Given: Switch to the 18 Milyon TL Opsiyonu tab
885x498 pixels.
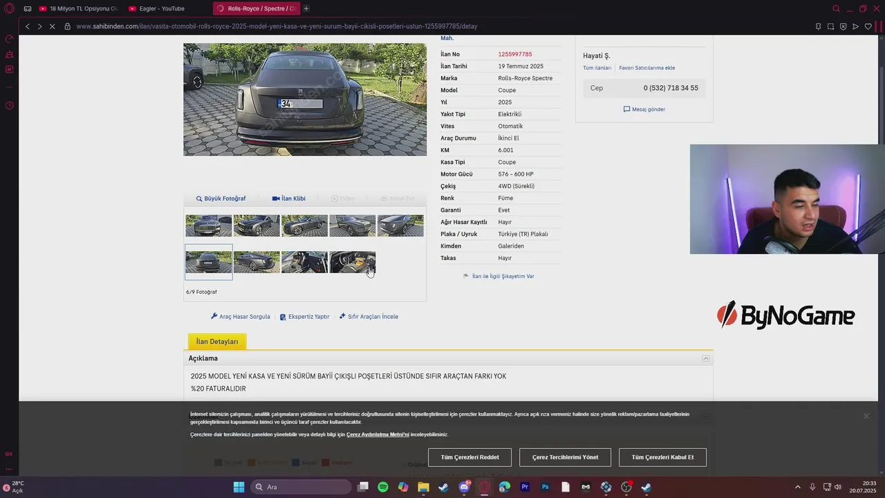Looking at the screenshot, I should [79, 8].
